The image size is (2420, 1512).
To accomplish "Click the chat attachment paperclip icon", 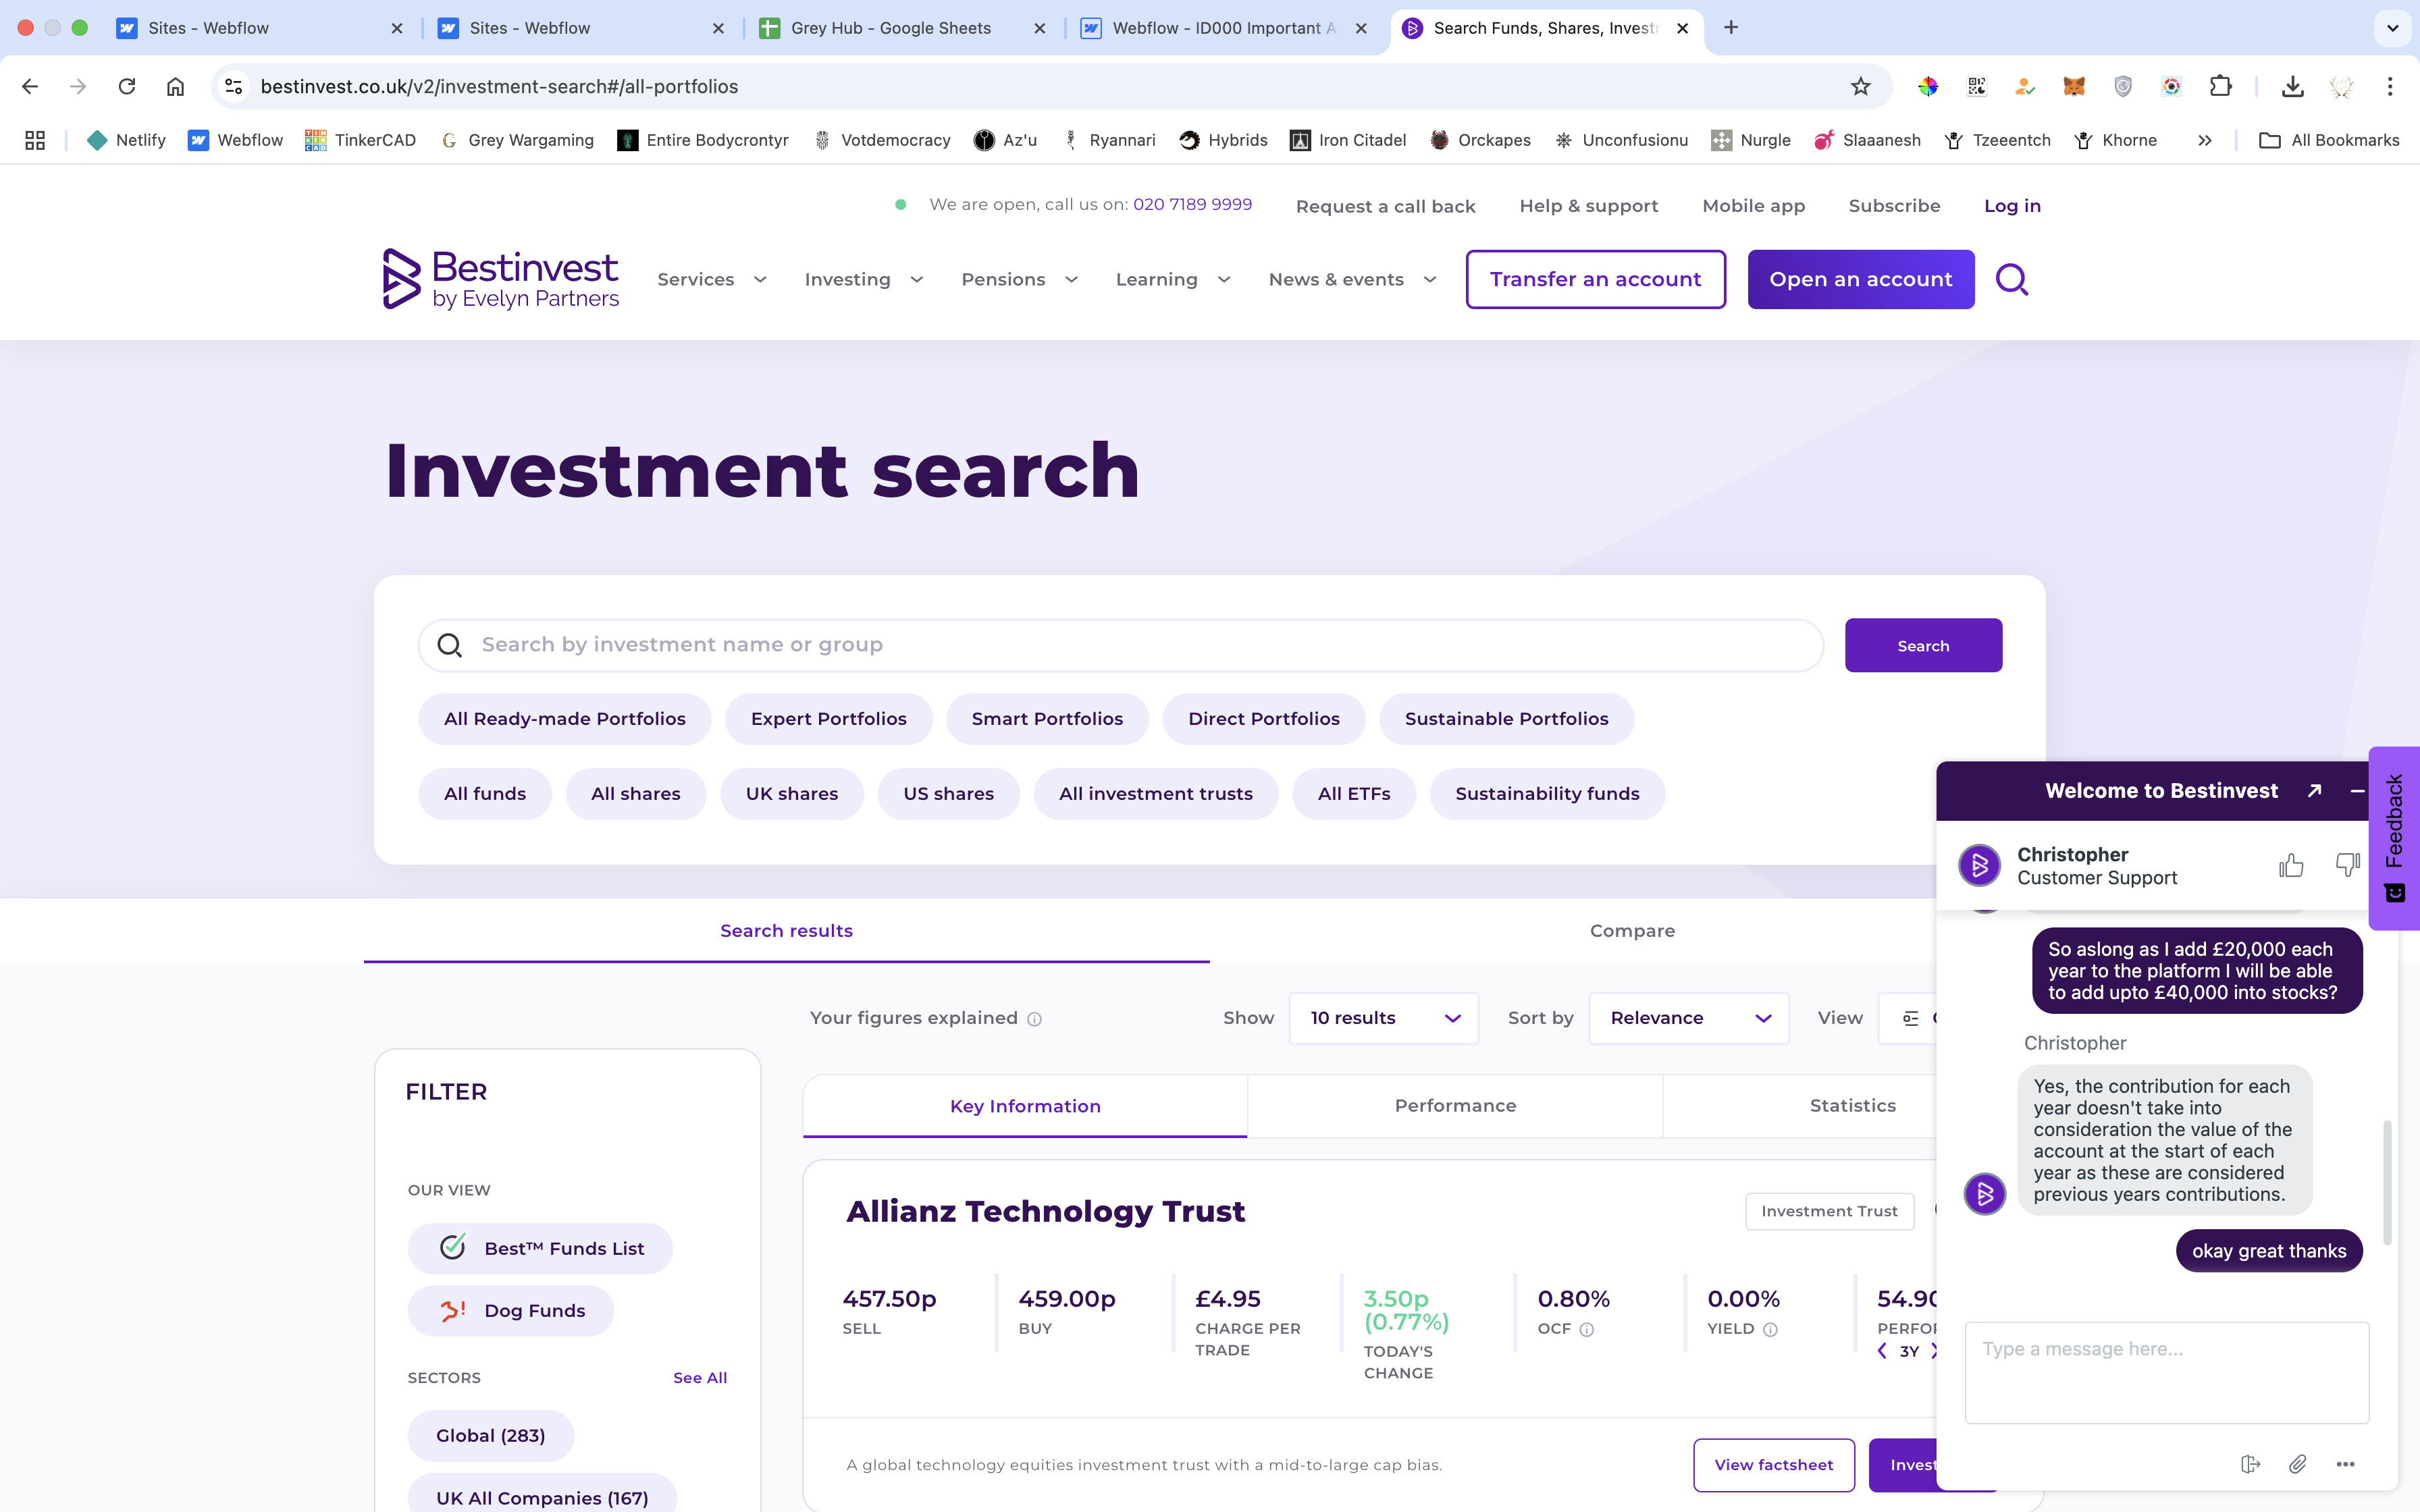I will [2297, 1464].
